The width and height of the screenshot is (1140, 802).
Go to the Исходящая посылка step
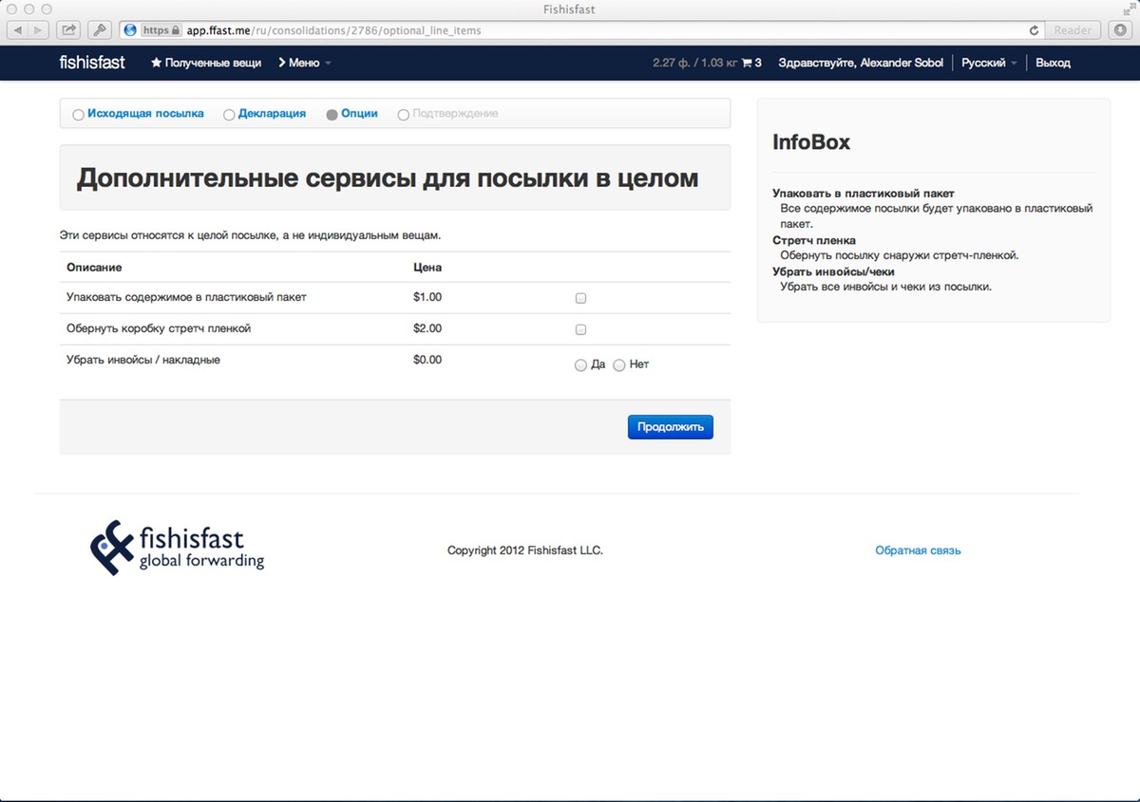point(145,113)
